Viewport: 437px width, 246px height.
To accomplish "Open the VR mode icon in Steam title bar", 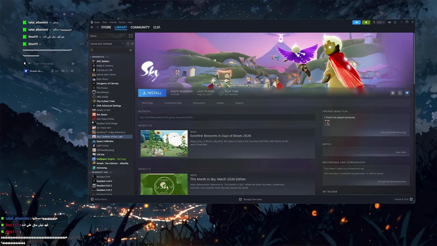I will coord(390,22).
